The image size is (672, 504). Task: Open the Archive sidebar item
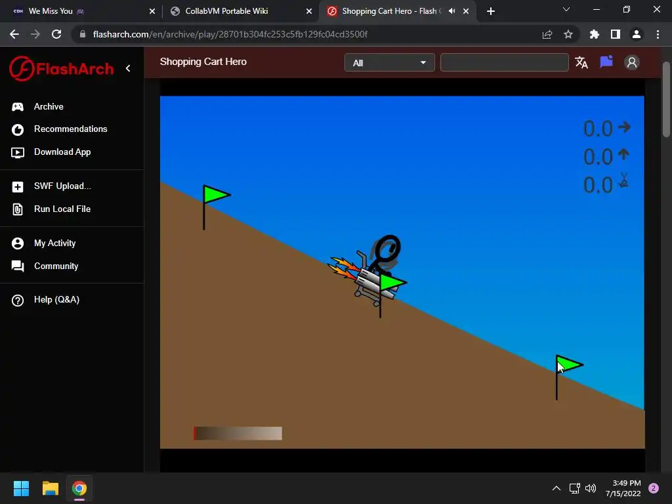pos(48,107)
